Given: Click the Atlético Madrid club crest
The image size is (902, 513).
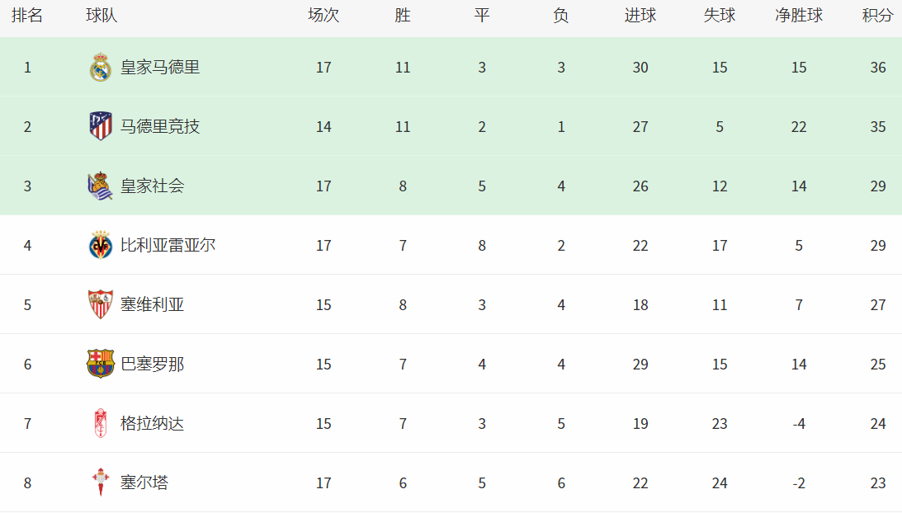Looking at the screenshot, I should click(101, 127).
